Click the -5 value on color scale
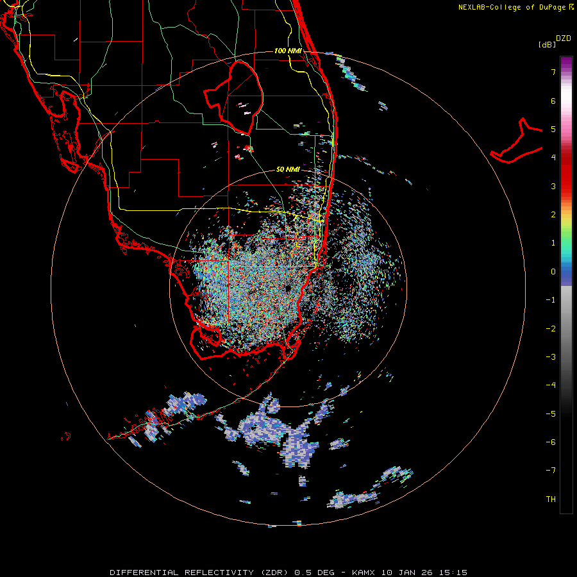This screenshot has height=577, width=577. click(551, 414)
